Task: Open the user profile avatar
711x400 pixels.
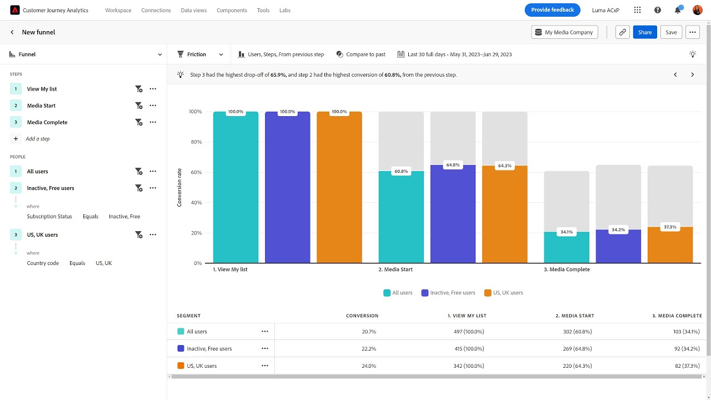Action: (x=698, y=10)
